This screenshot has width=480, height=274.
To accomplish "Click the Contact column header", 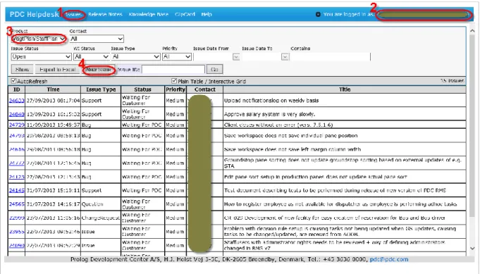I will [205, 89].
